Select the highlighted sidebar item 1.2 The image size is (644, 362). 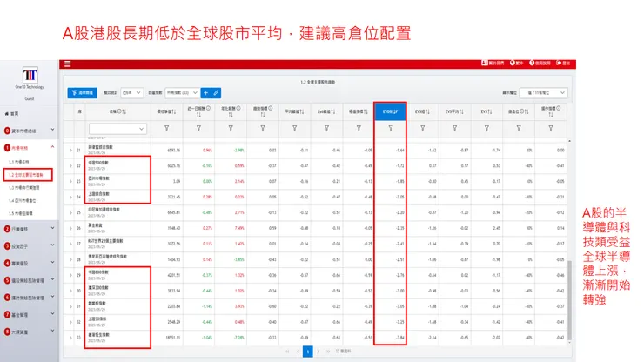[x=28, y=175]
